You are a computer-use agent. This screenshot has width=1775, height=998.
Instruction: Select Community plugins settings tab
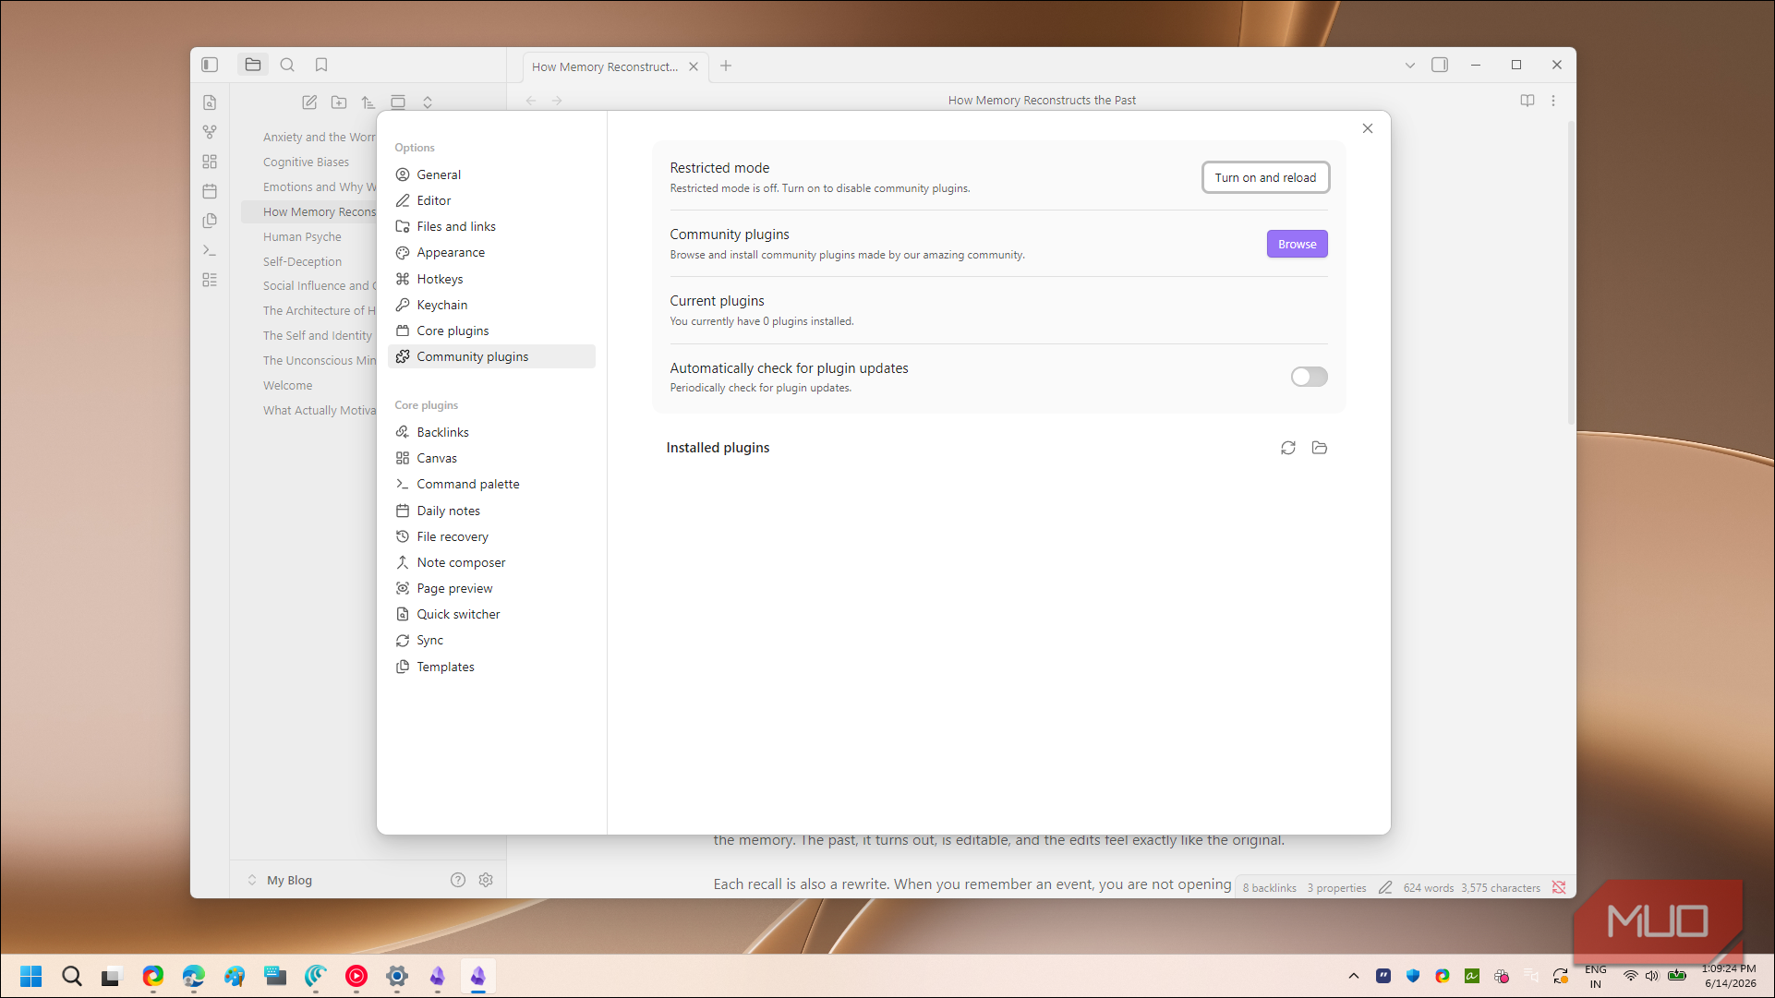[x=491, y=356]
